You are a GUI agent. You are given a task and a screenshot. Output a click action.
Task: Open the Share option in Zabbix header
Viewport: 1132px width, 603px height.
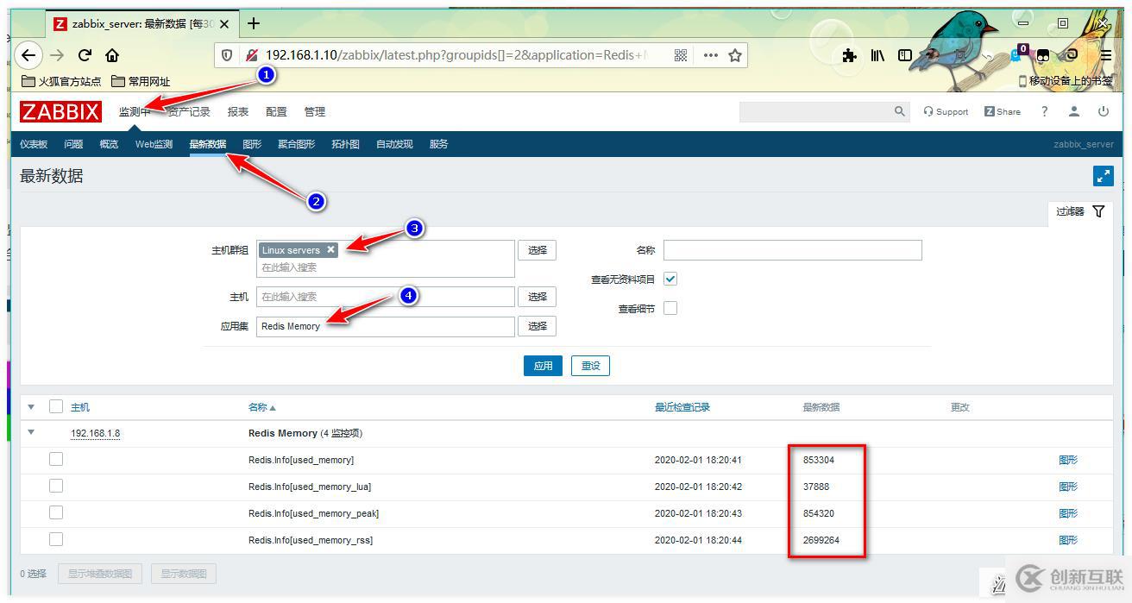point(1001,111)
